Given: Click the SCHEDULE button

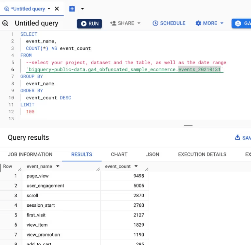Looking at the screenshot, I should 169,23.
